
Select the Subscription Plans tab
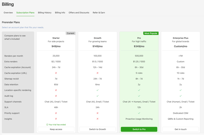pos(25,13)
